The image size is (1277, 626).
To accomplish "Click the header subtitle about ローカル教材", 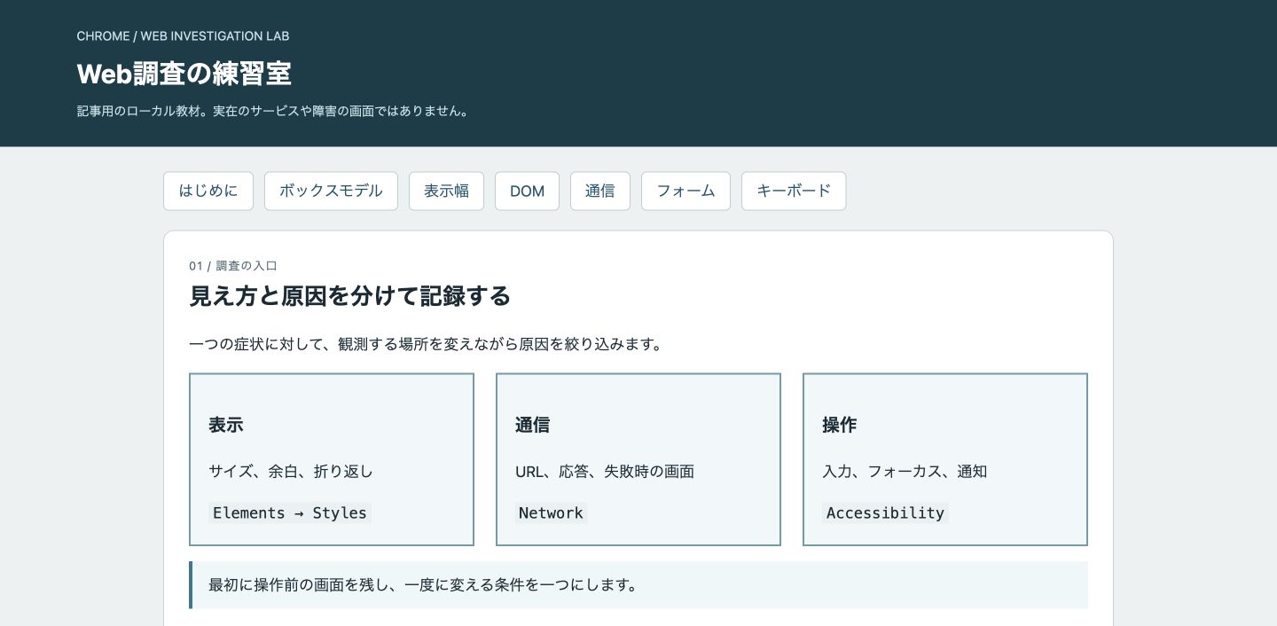I will point(272,112).
